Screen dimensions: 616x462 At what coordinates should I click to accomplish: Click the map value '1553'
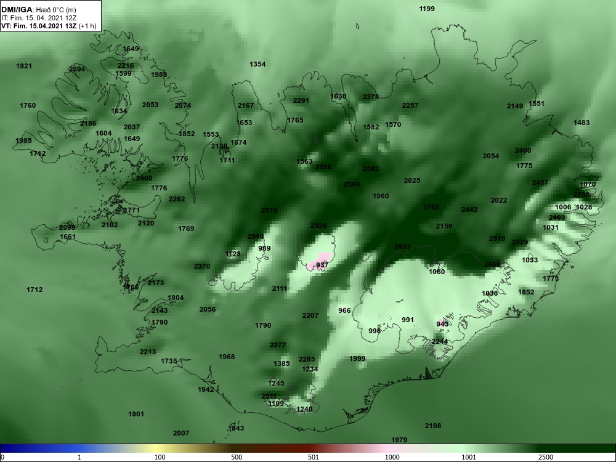click(x=211, y=135)
